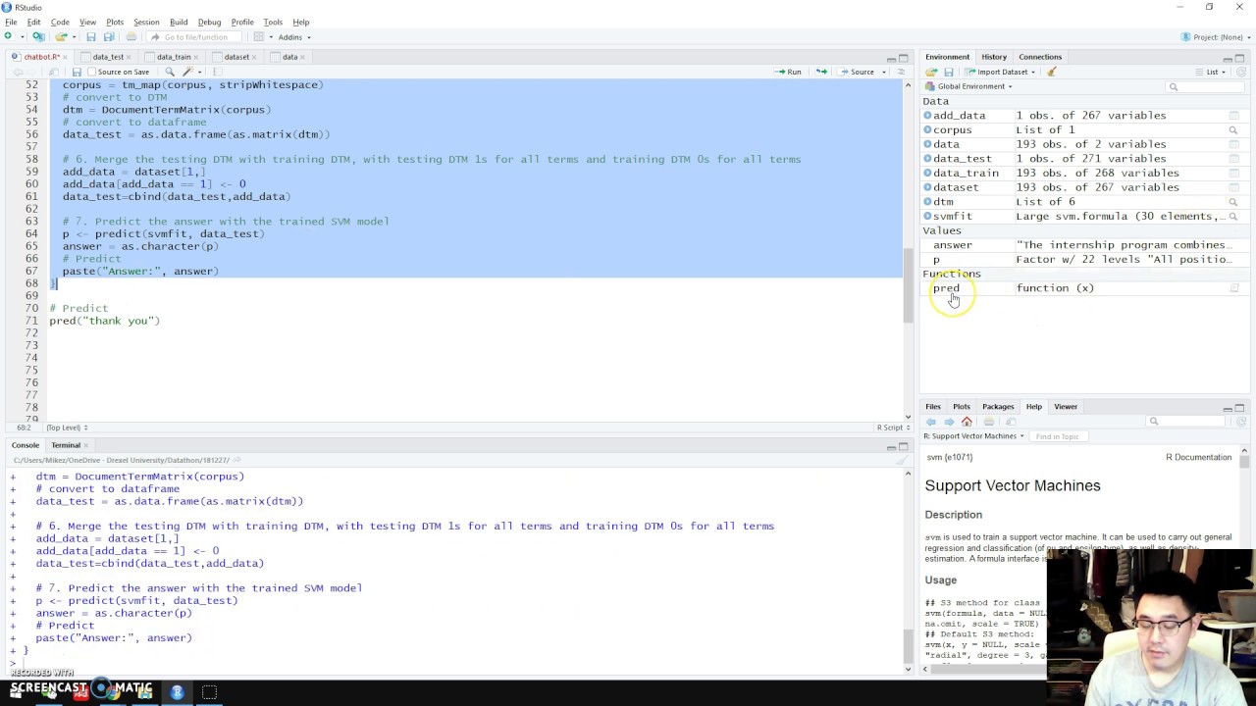Re-run the previous code region icon

coord(821,72)
